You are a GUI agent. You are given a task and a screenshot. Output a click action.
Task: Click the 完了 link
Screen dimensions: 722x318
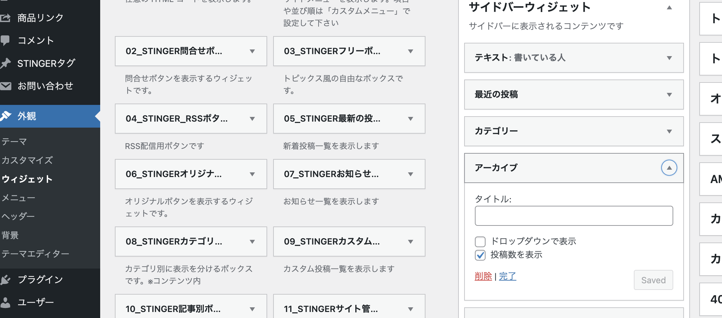(x=508, y=276)
